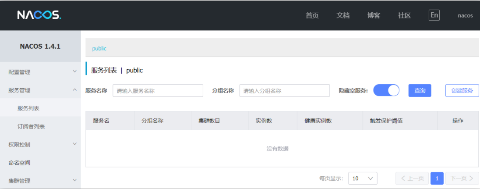This screenshot has height=189, width=480.
Task: Open 命名空间 in the sidebar
Action: point(40,163)
